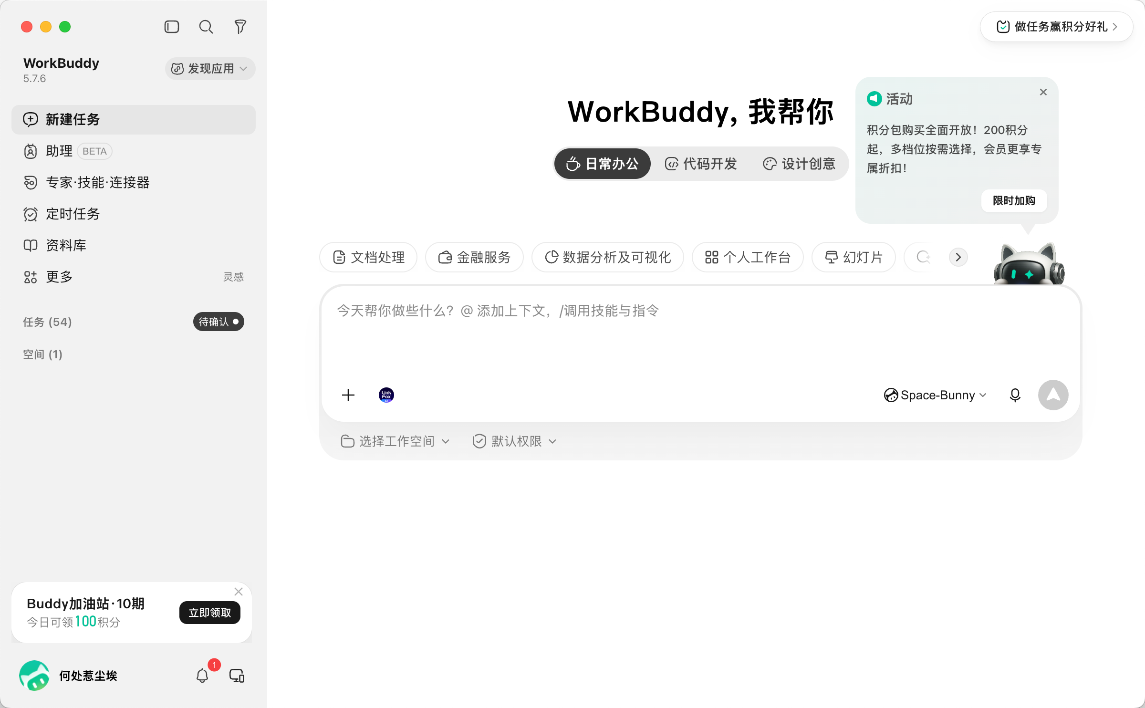Click the device screen icon beside bell
Viewport: 1145px width, 708px height.
[x=237, y=676]
